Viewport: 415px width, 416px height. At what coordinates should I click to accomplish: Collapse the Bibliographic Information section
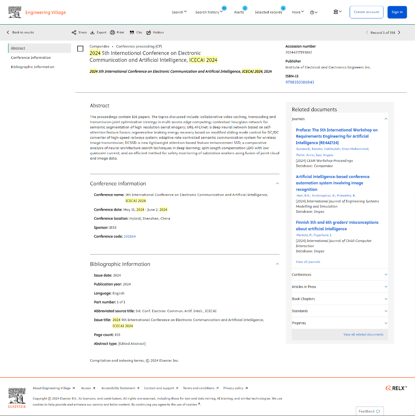click(x=277, y=264)
